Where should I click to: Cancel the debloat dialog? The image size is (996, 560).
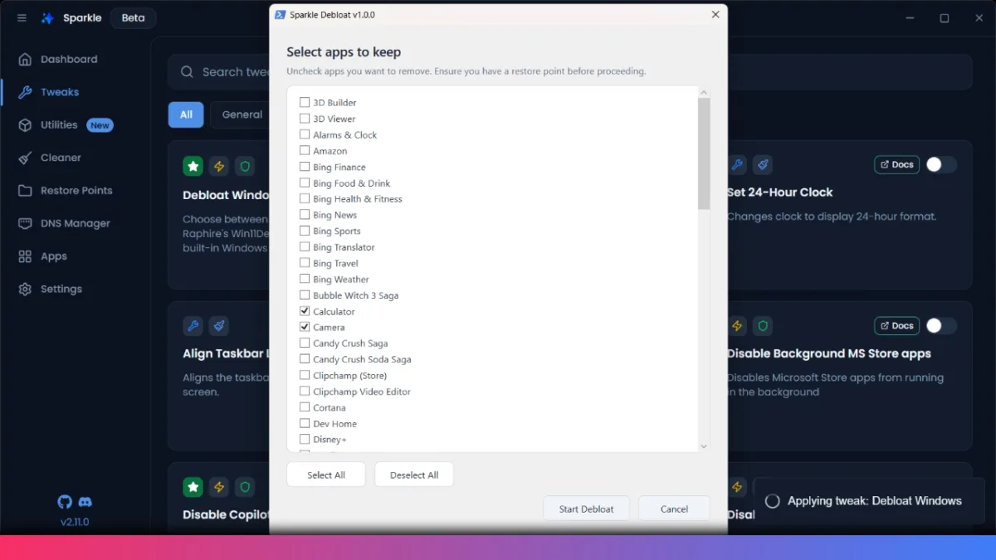(x=674, y=509)
